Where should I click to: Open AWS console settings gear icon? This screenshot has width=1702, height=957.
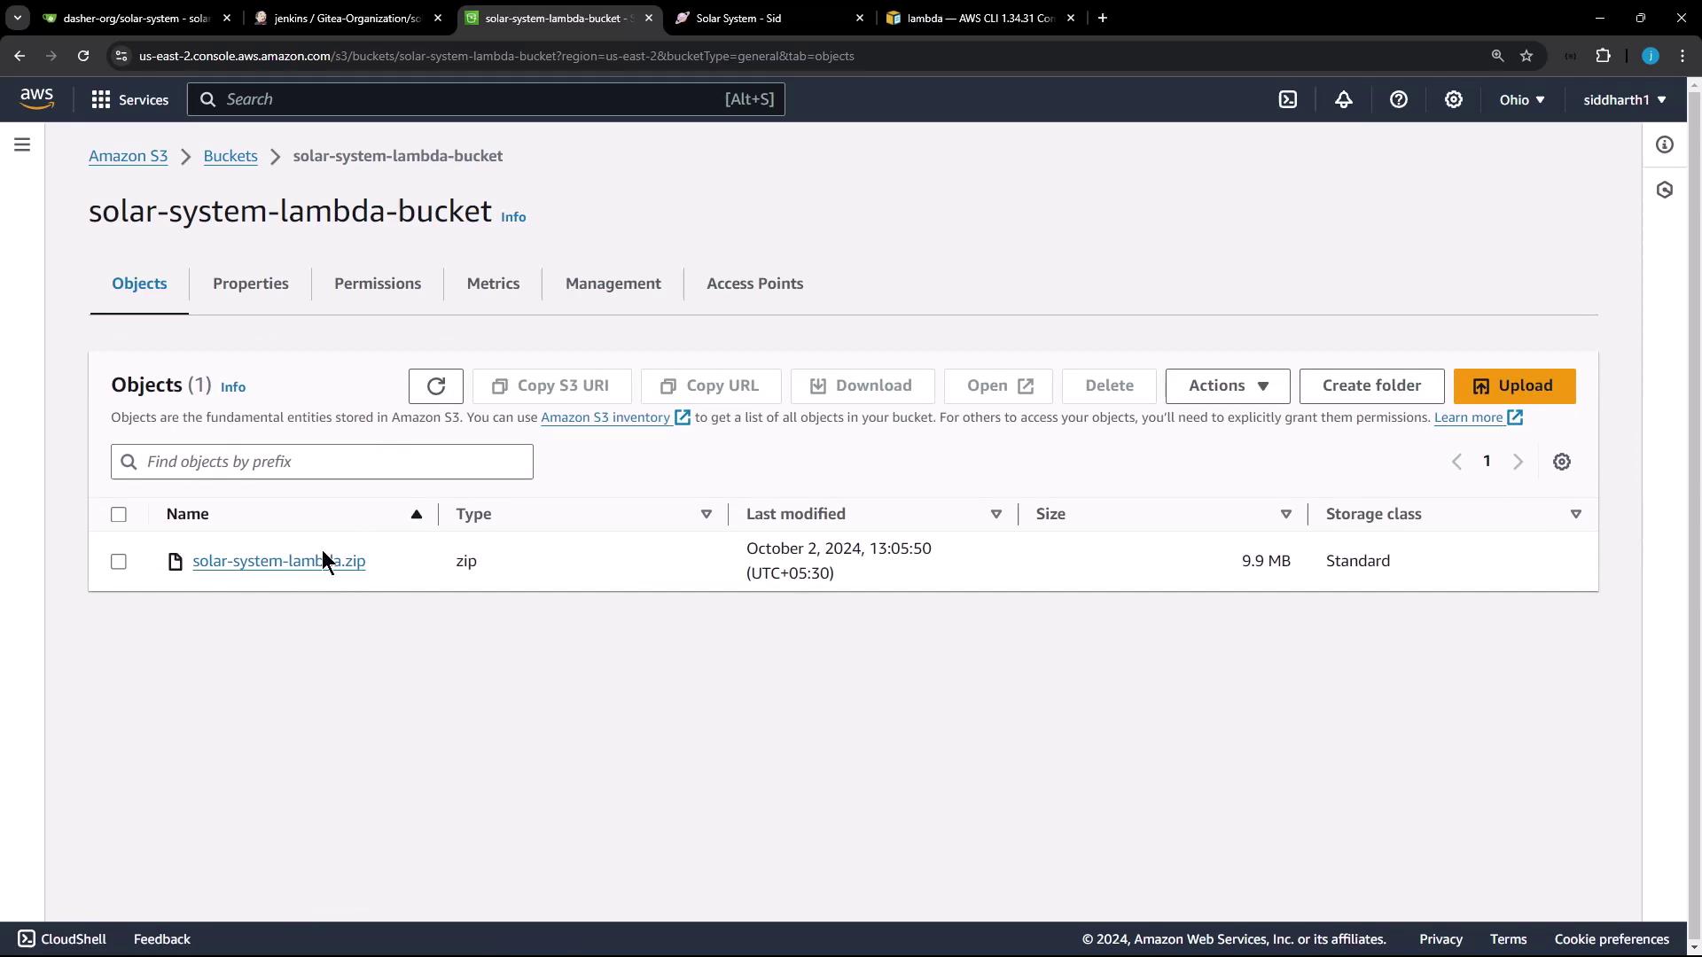point(1454,100)
